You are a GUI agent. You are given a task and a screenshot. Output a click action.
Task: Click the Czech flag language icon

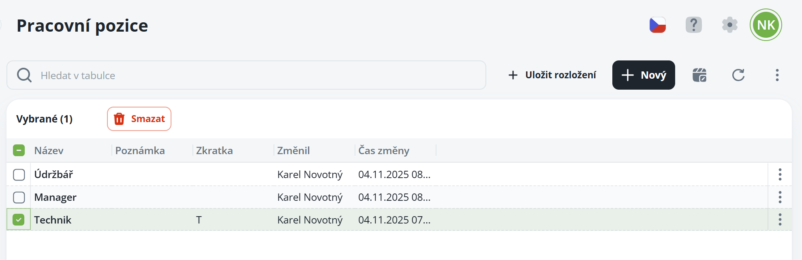pyautogui.click(x=657, y=25)
